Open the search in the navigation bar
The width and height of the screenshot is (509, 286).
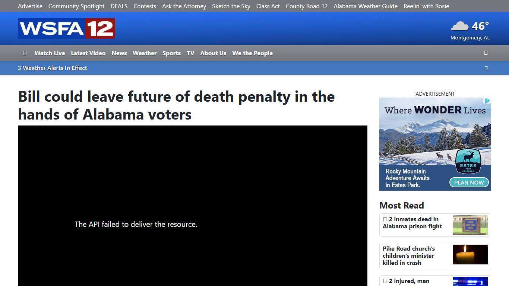pos(486,53)
